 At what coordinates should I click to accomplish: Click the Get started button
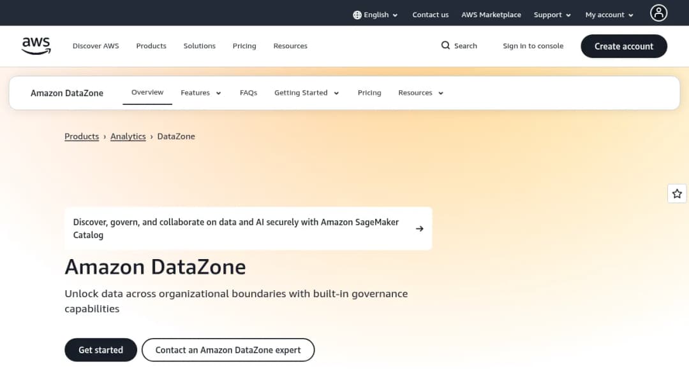101,349
